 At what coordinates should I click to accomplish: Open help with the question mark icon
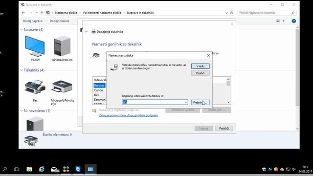point(293,21)
